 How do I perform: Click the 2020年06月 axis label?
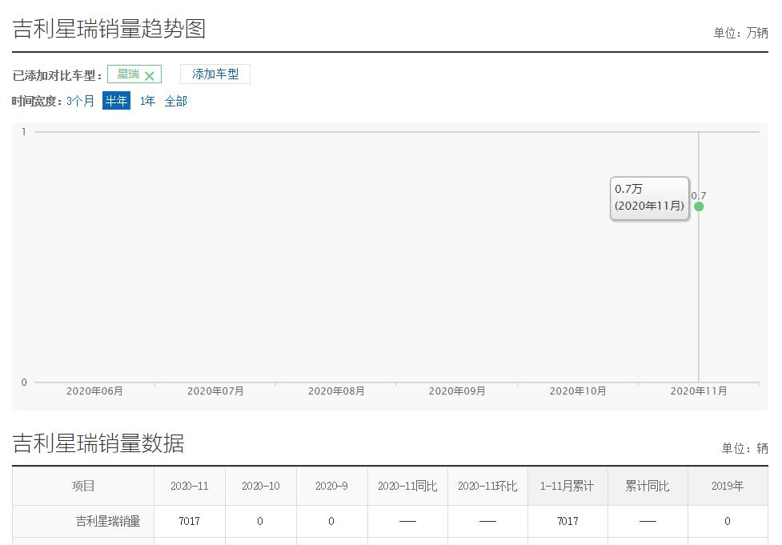click(x=94, y=391)
